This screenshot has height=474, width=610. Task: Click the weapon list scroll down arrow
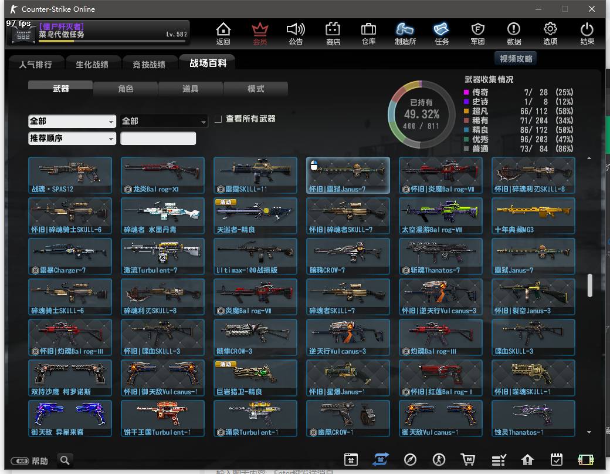pyautogui.click(x=589, y=432)
